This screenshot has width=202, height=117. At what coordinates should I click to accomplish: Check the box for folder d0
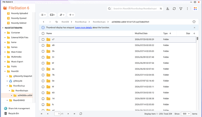(43, 45)
